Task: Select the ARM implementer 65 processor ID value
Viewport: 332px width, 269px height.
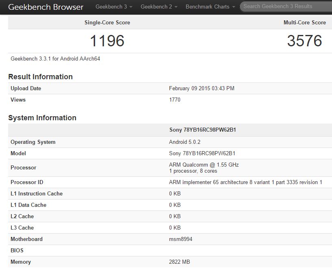Action: (245, 182)
